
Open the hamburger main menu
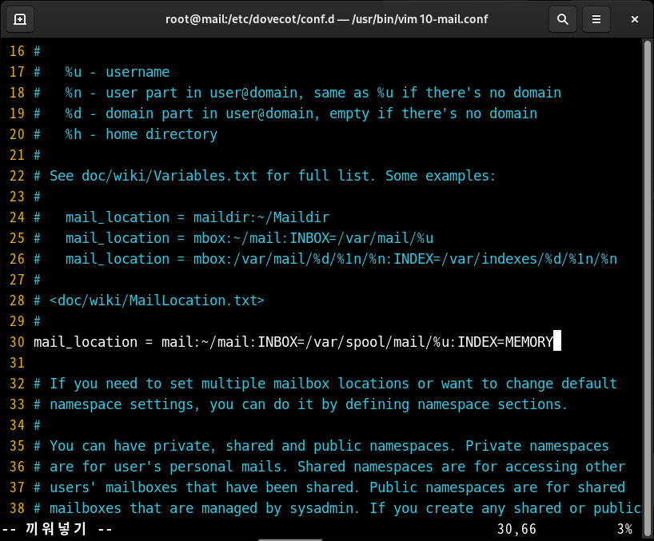click(596, 19)
